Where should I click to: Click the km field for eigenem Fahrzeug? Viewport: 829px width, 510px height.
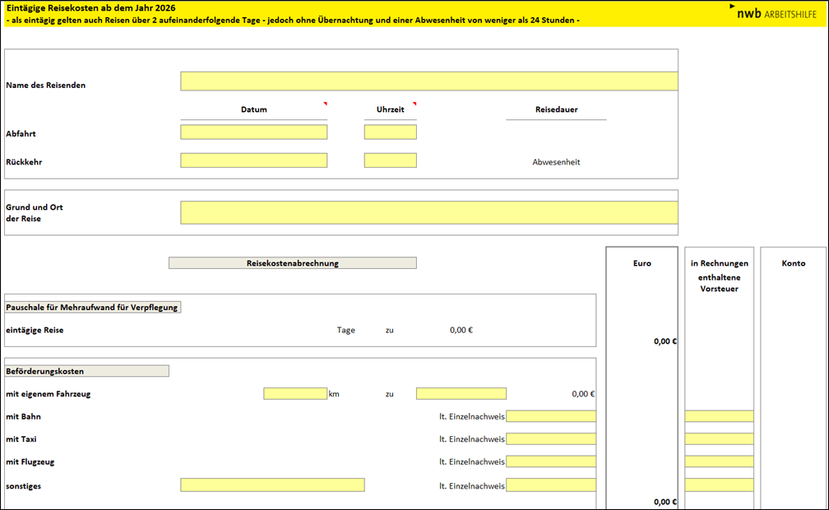pyautogui.click(x=295, y=394)
